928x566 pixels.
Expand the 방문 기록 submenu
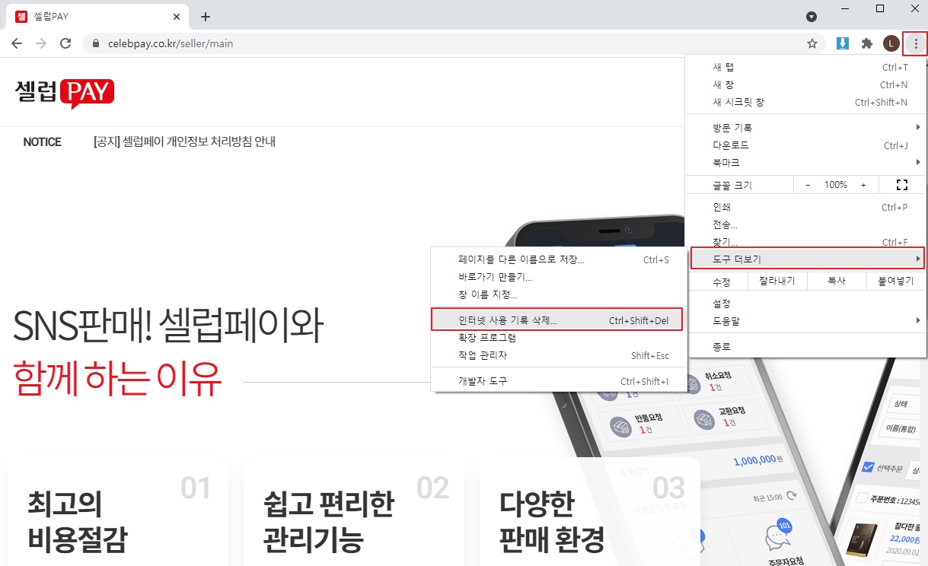pos(805,128)
